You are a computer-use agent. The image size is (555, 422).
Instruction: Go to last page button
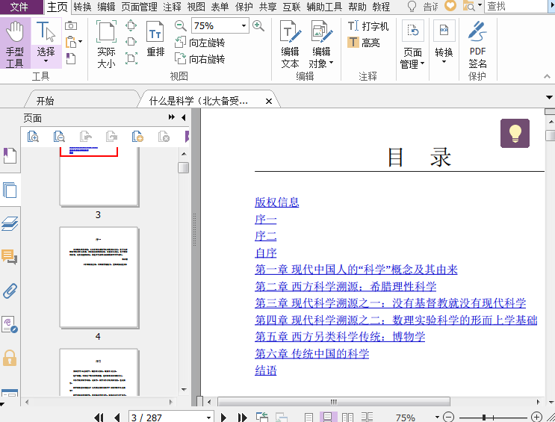click(243, 418)
